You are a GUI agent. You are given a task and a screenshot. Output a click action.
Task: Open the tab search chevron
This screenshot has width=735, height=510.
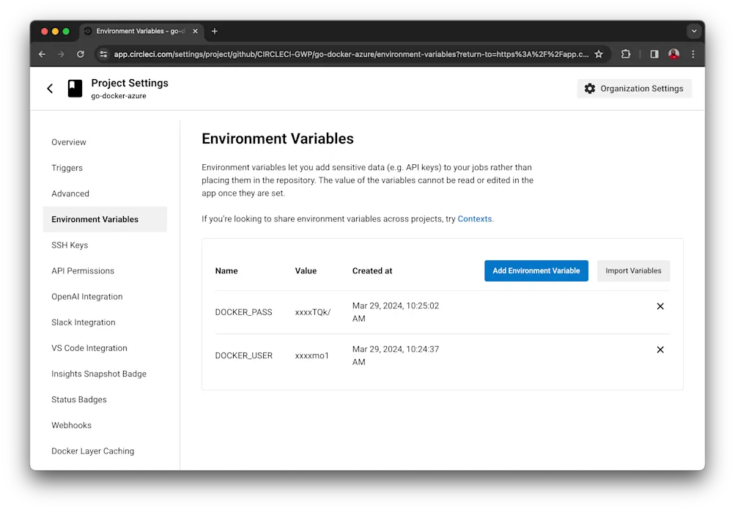tap(692, 31)
